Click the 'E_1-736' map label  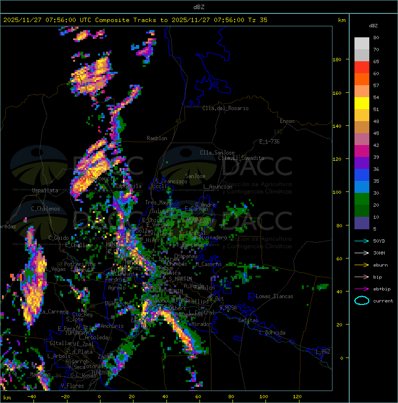pos(269,142)
